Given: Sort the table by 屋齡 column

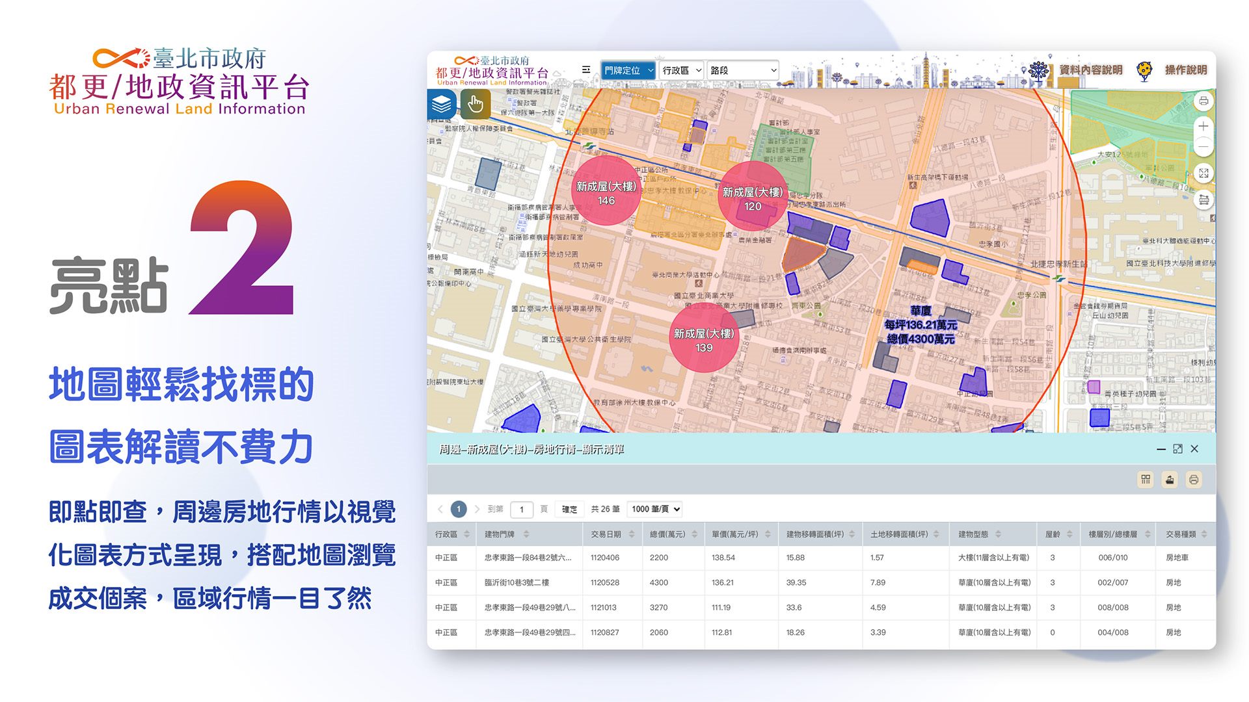Looking at the screenshot, I should [1069, 534].
